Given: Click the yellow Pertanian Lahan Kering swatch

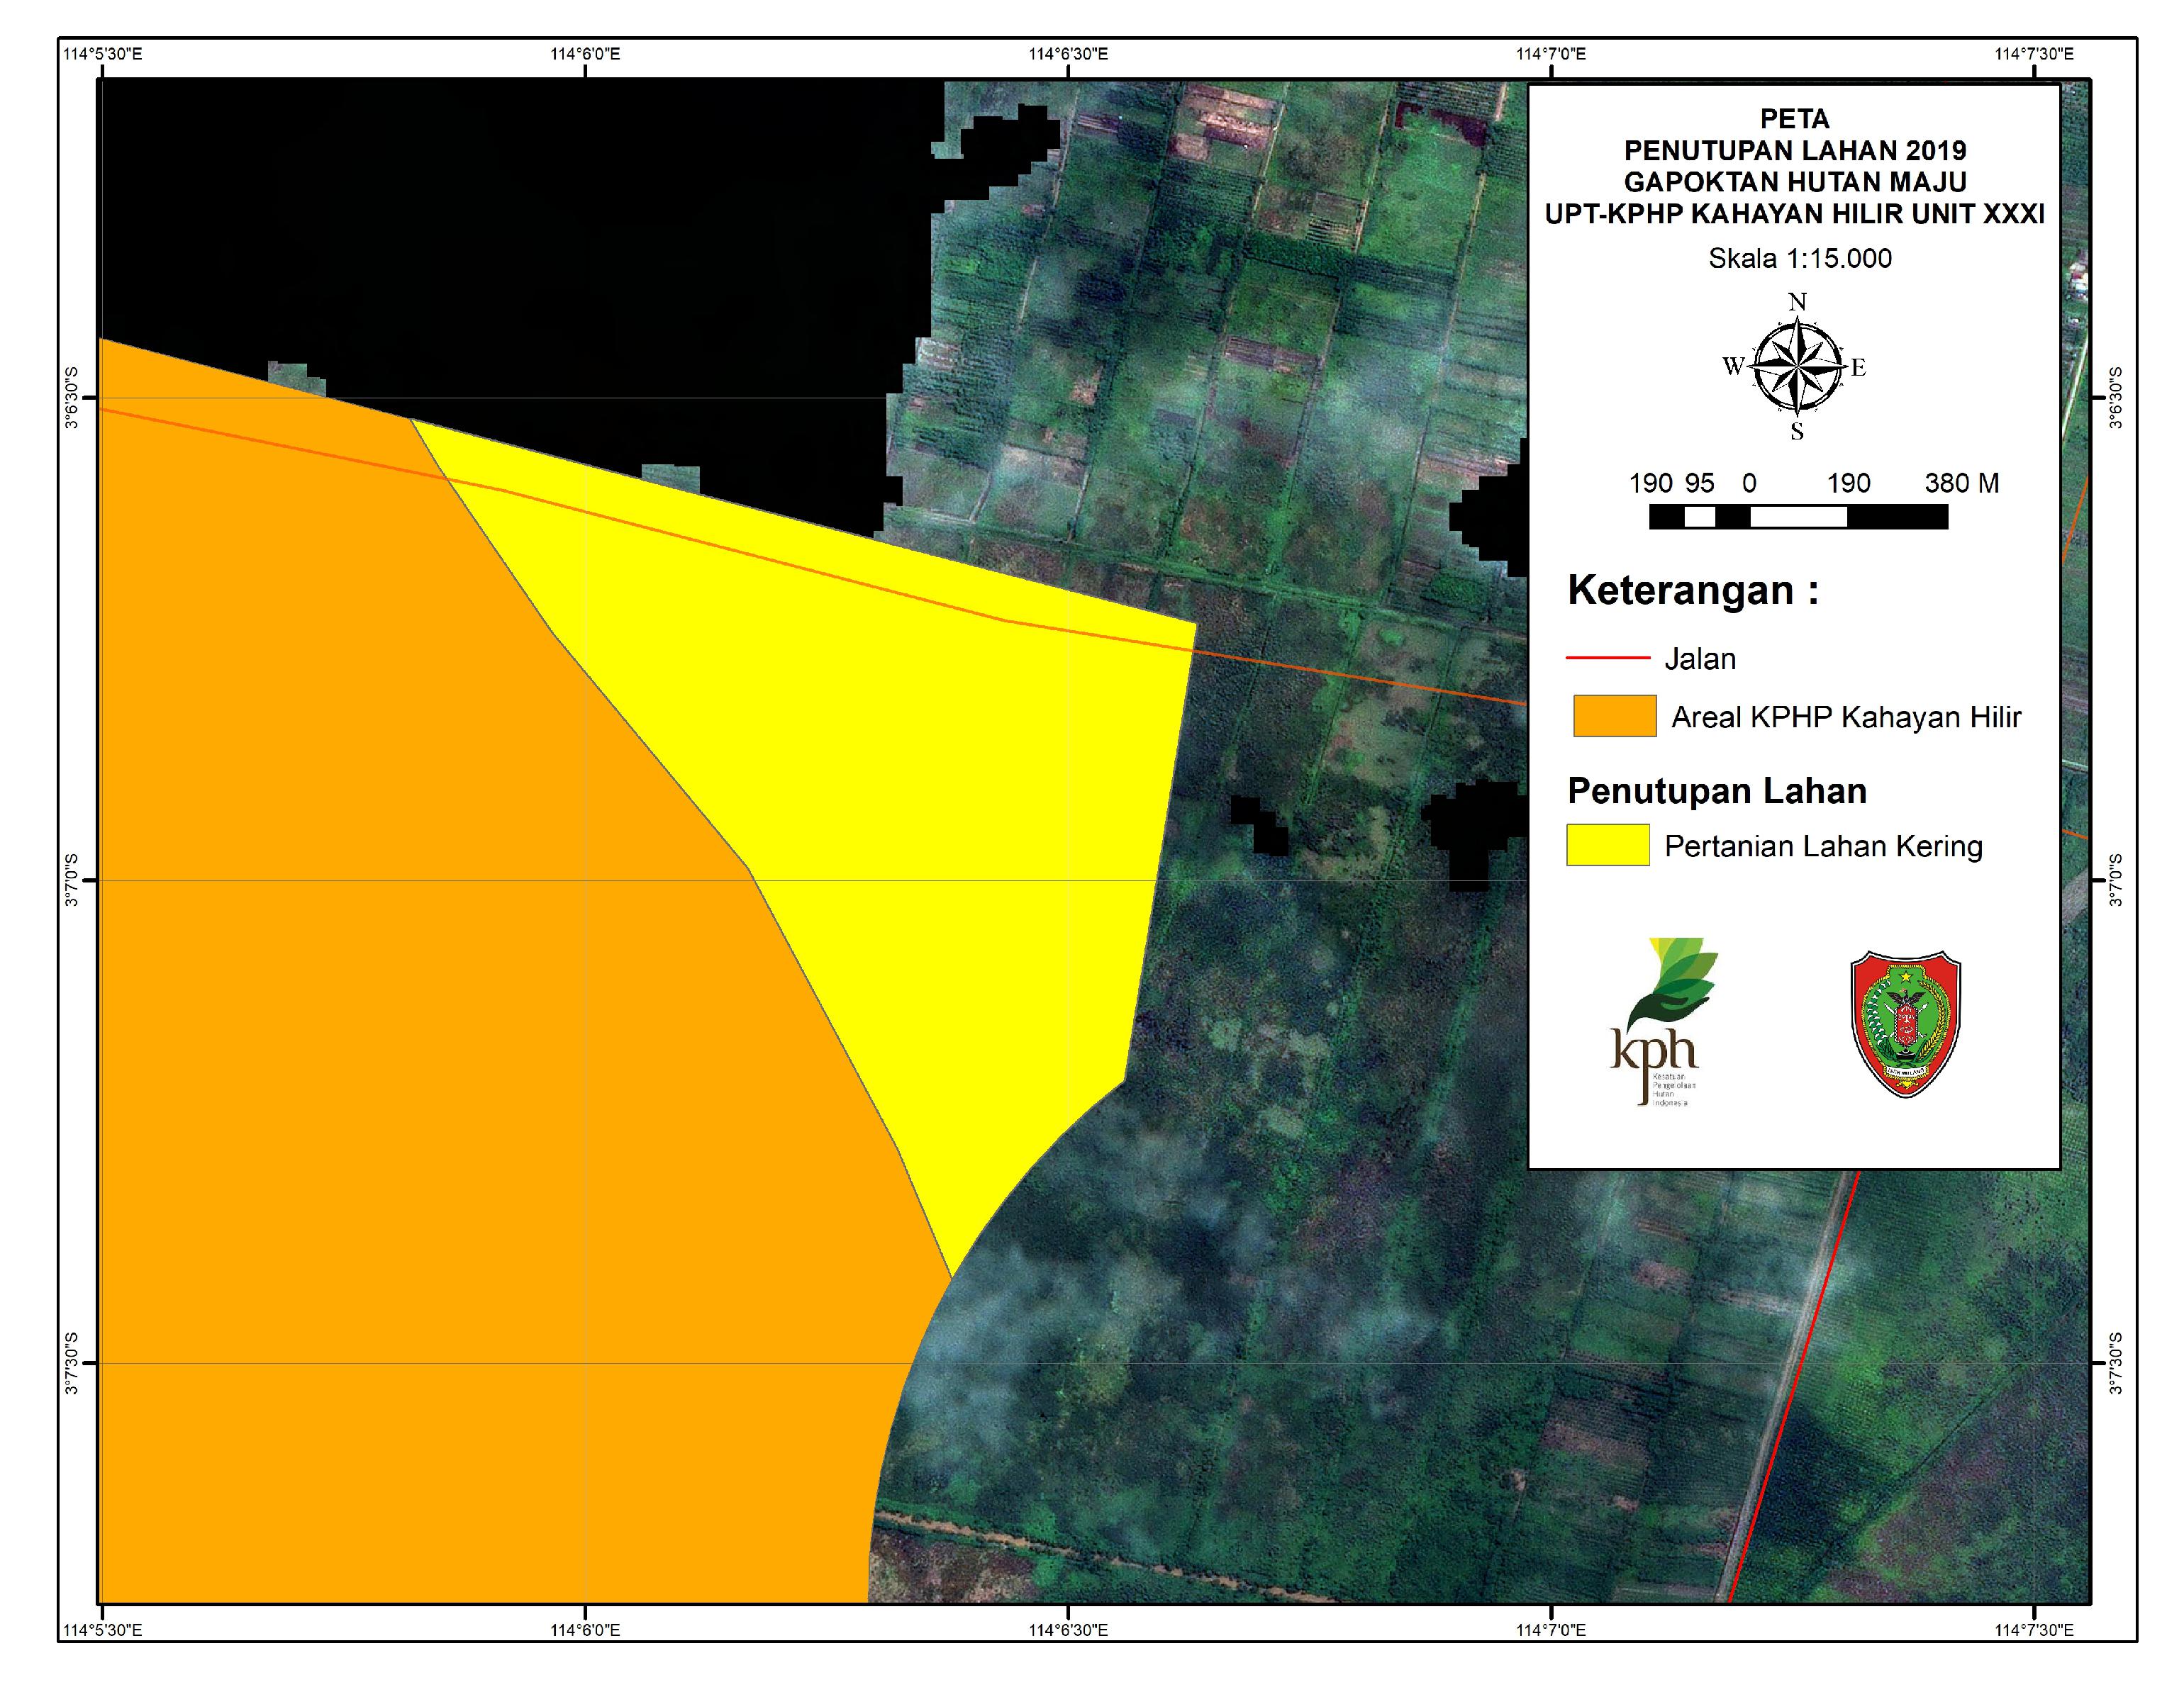Looking at the screenshot, I should tap(1608, 844).
